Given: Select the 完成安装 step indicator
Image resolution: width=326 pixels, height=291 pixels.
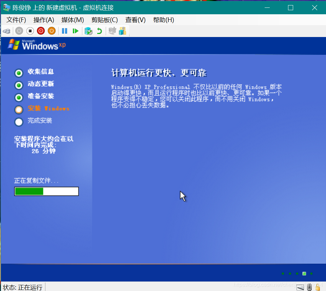Looking at the screenshot, I should [19, 122].
